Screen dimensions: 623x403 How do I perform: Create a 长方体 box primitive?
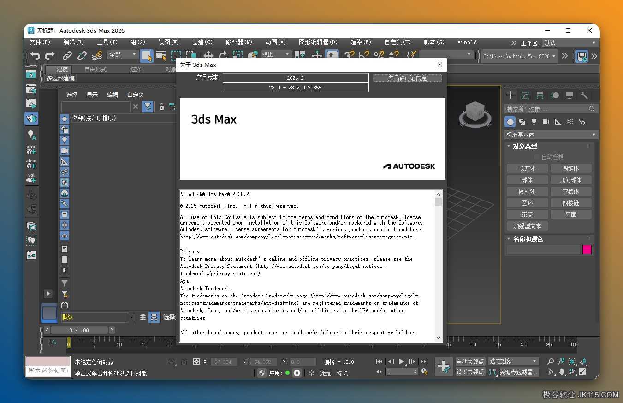pos(527,168)
